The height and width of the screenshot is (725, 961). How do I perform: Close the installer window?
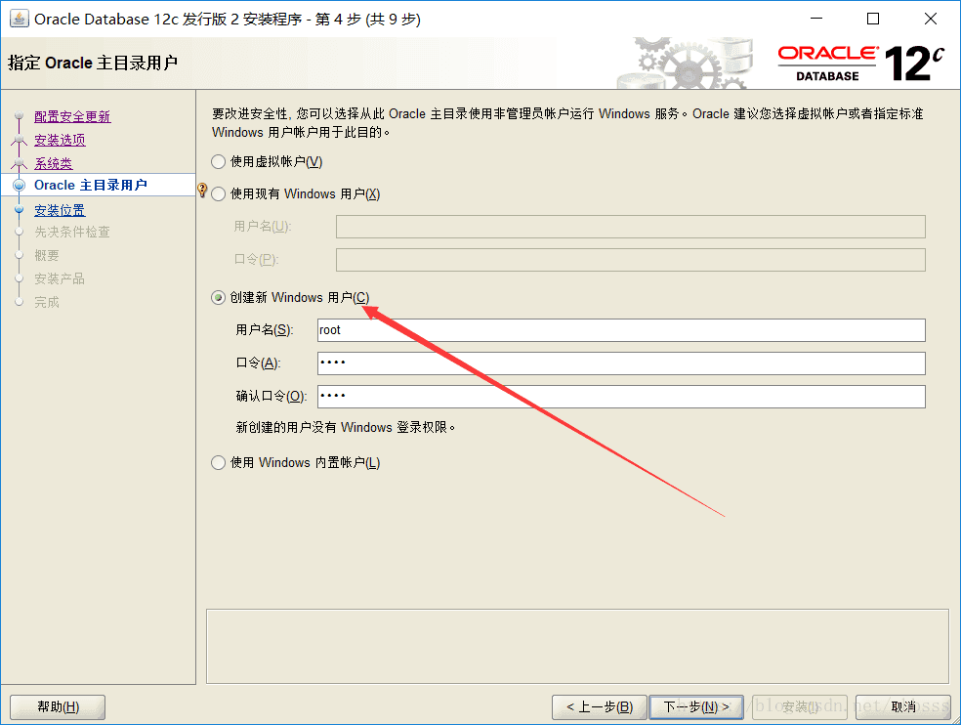pyautogui.click(x=931, y=19)
